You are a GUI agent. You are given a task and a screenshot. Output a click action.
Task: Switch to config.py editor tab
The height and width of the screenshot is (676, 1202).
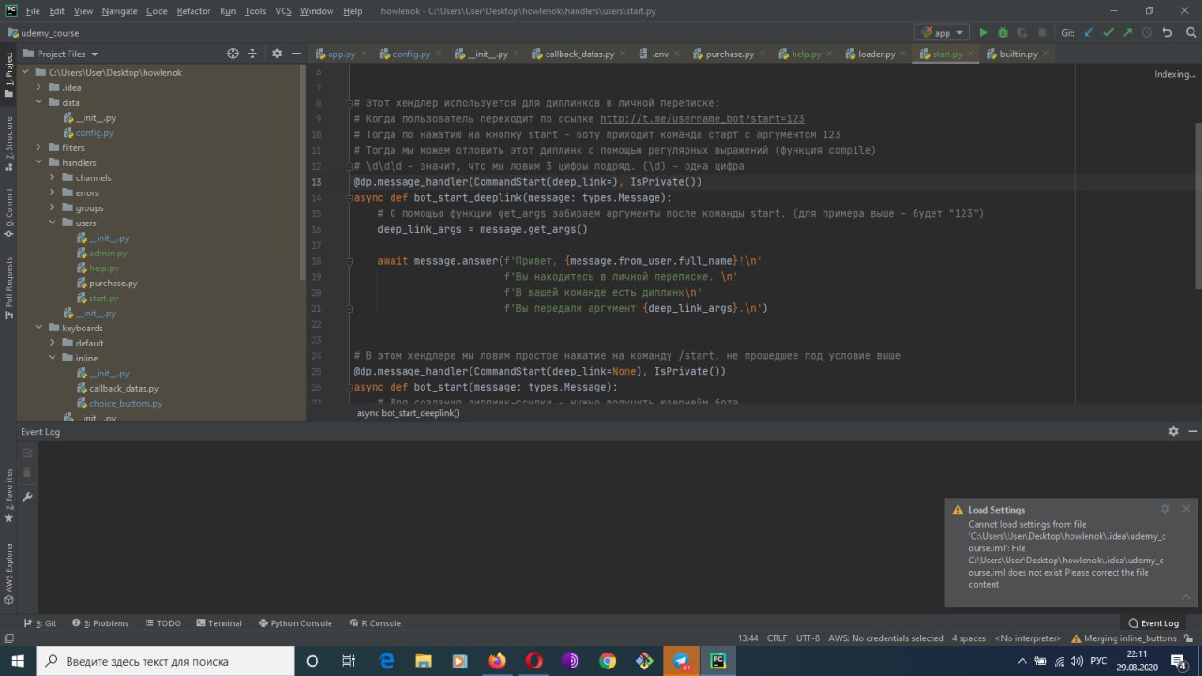[x=411, y=54]
